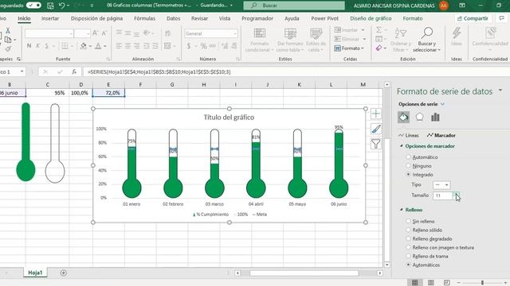Click the insert function fx icon
This screenshot has width=510, height=286.
click(x=74, y=71)
